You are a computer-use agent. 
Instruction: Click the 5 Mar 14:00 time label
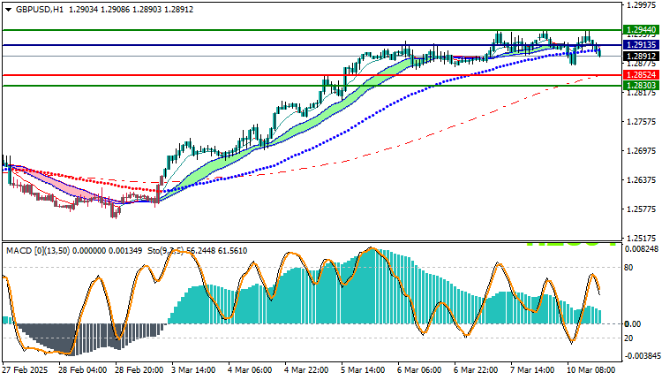click(363, 370)
